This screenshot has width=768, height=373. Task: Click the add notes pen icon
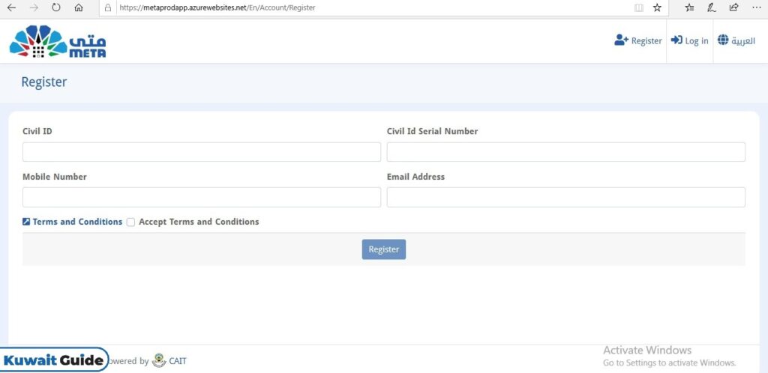(712, 7)
